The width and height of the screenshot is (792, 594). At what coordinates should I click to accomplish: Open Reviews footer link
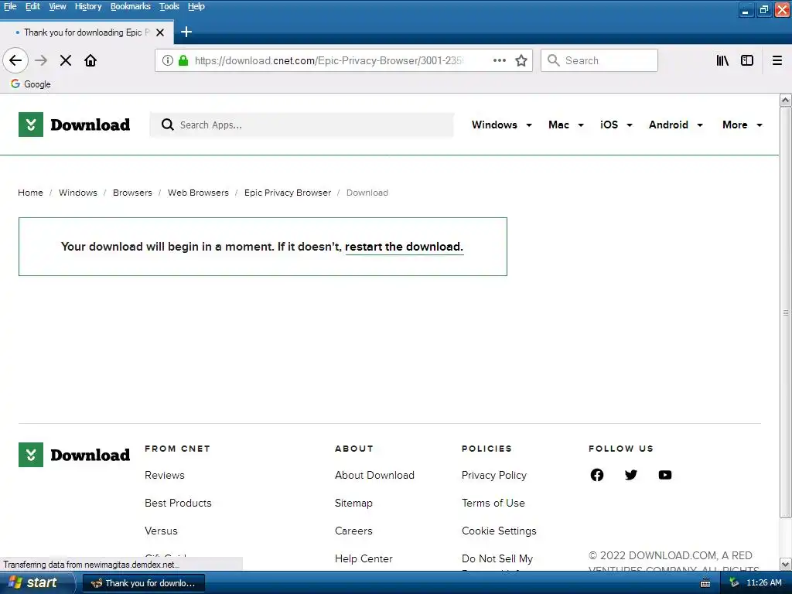tap(165, 475)
